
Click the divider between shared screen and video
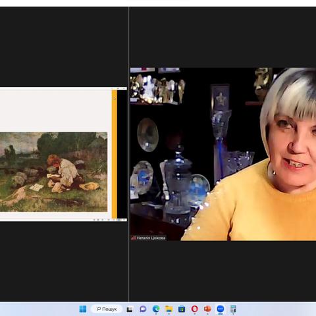[x=128, y=154]
